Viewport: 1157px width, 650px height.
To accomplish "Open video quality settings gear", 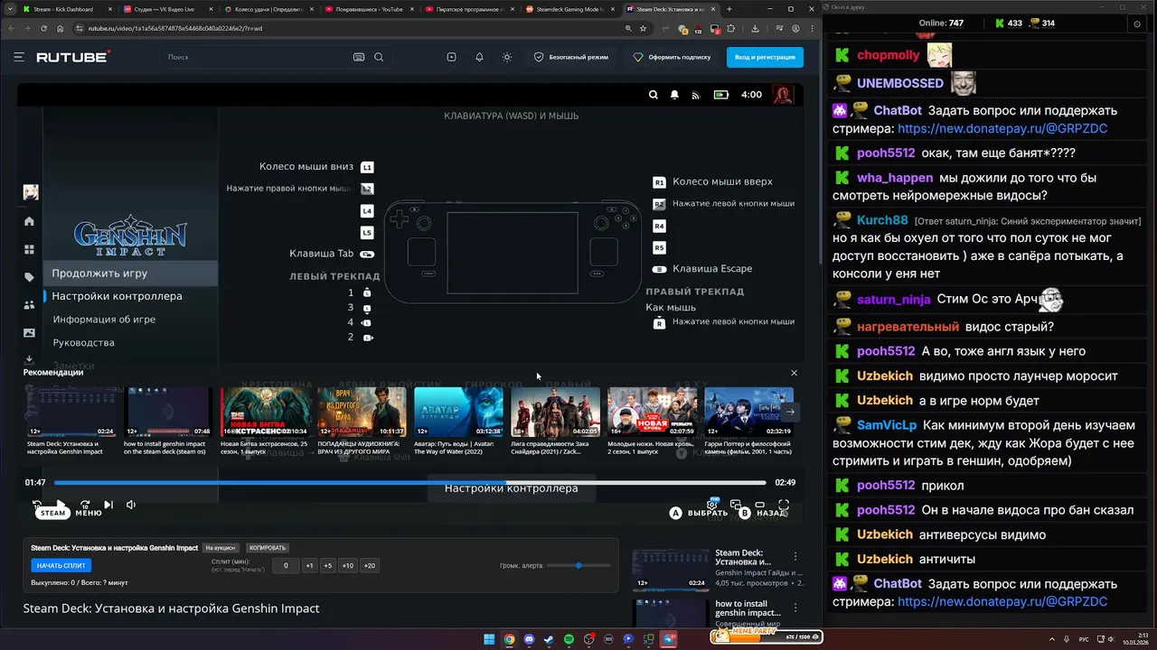I will 712,505.
